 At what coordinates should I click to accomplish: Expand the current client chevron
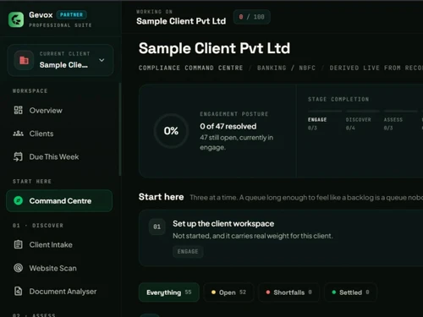(102, 60)
